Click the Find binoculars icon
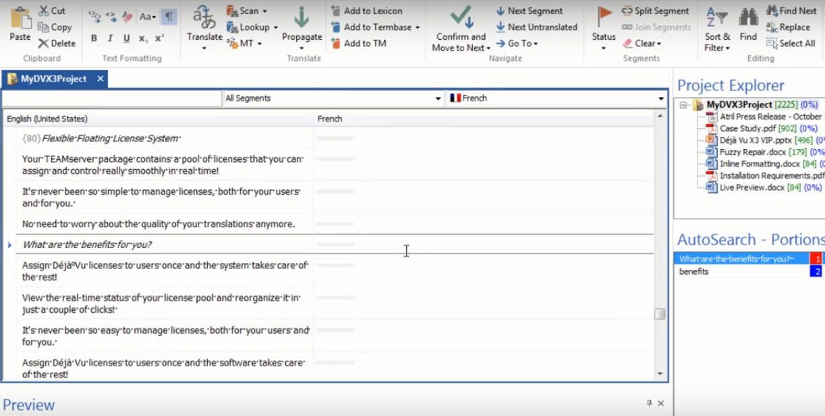This screenshot has width=825, height=416. pos(748,17)
